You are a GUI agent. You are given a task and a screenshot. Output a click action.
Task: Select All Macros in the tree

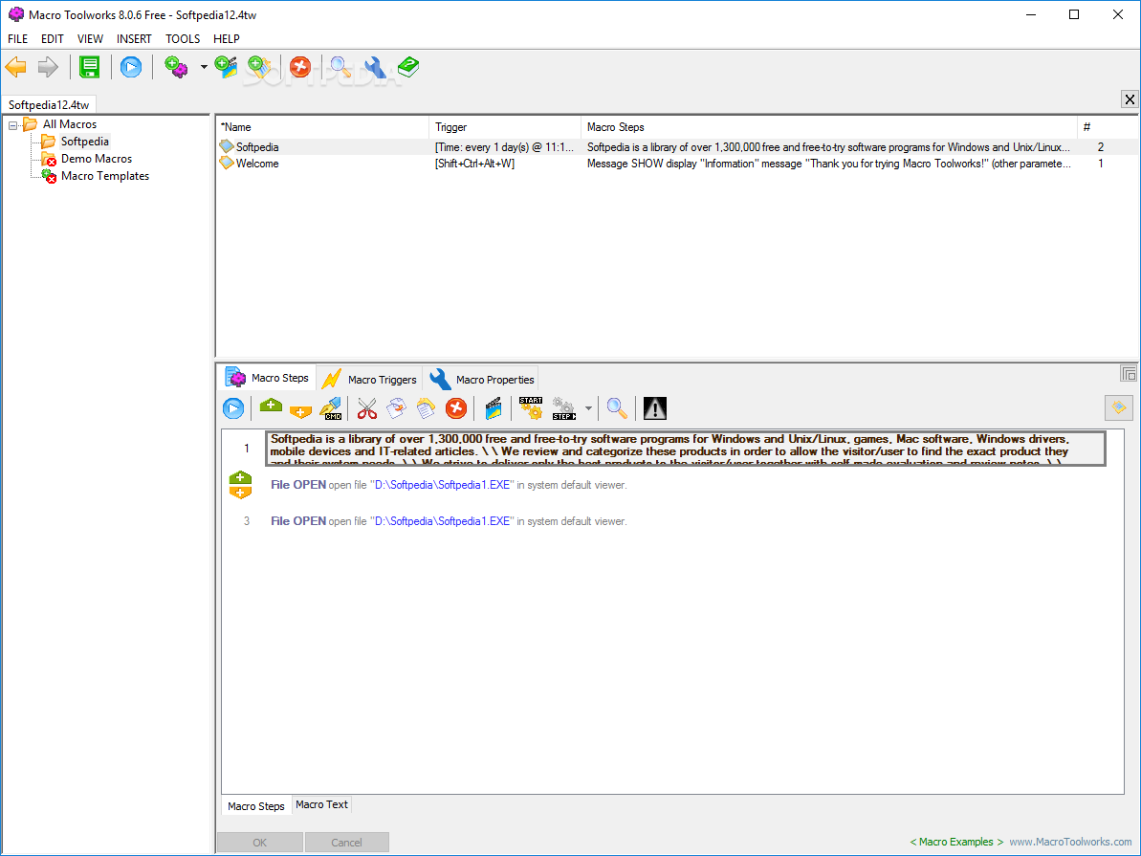click(69, 124)
